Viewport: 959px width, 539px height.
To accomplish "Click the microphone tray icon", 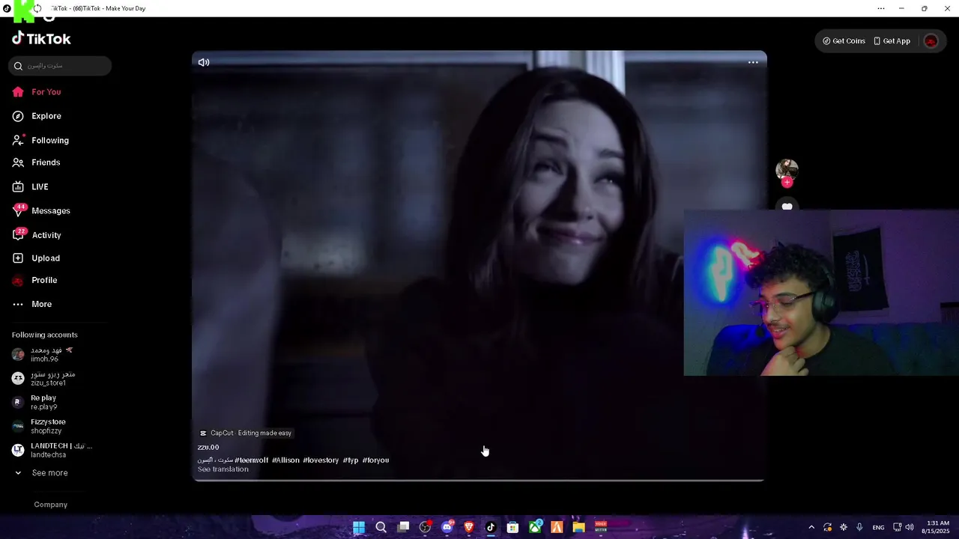I will tap(859, 528).
